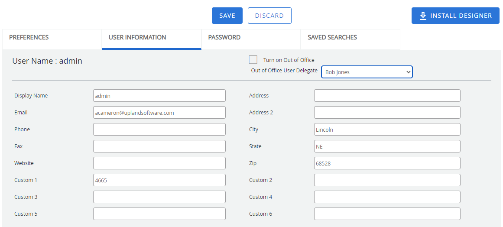Focus the Zip field showing 68528

click(387, 163)
